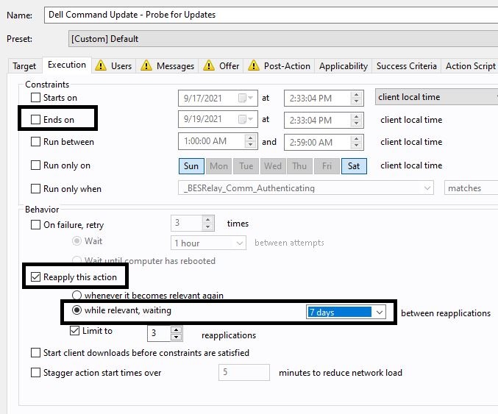Click the Starts on time spinner arrows
Image resolution: width=498 pixels, height=414 pixels.
point(357,98)
